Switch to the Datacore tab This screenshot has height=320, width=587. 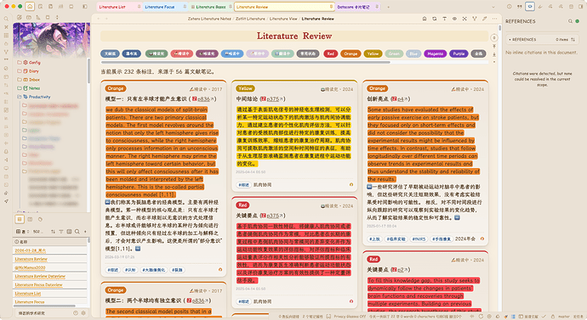coord(357,7)
